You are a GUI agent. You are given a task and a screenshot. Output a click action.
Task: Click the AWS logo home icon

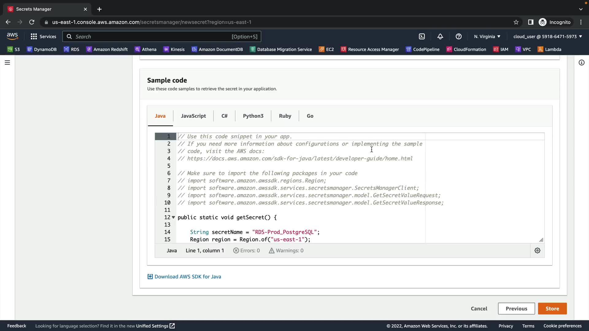pyautogui.click(x=12, y=36)
